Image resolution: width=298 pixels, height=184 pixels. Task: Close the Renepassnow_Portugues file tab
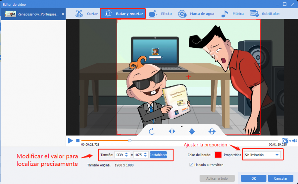click(63, 14)
